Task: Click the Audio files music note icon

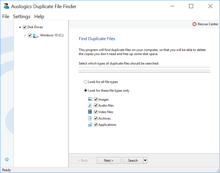Action: (90, 105)
